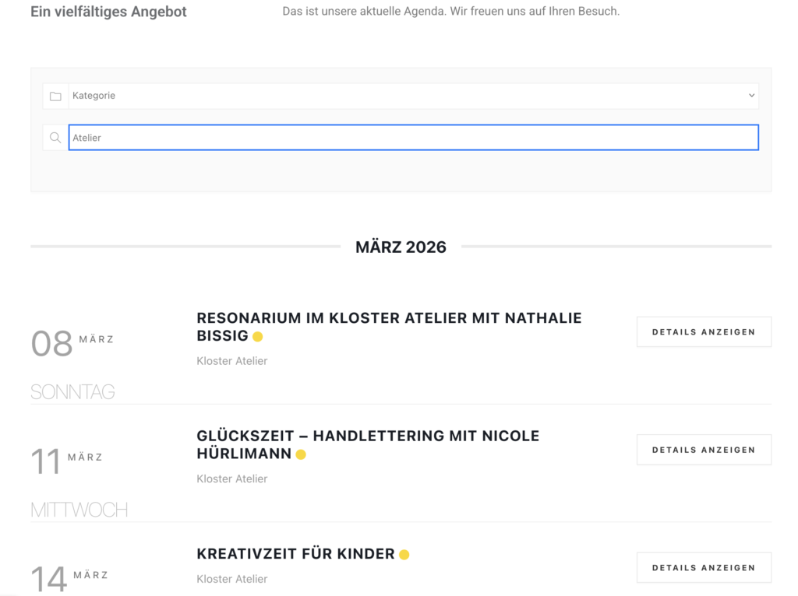This screenshot has height=596, width=798.
Task: Click yellow dot after Glückszeit Handlettering title
Action: coord(301,454)
